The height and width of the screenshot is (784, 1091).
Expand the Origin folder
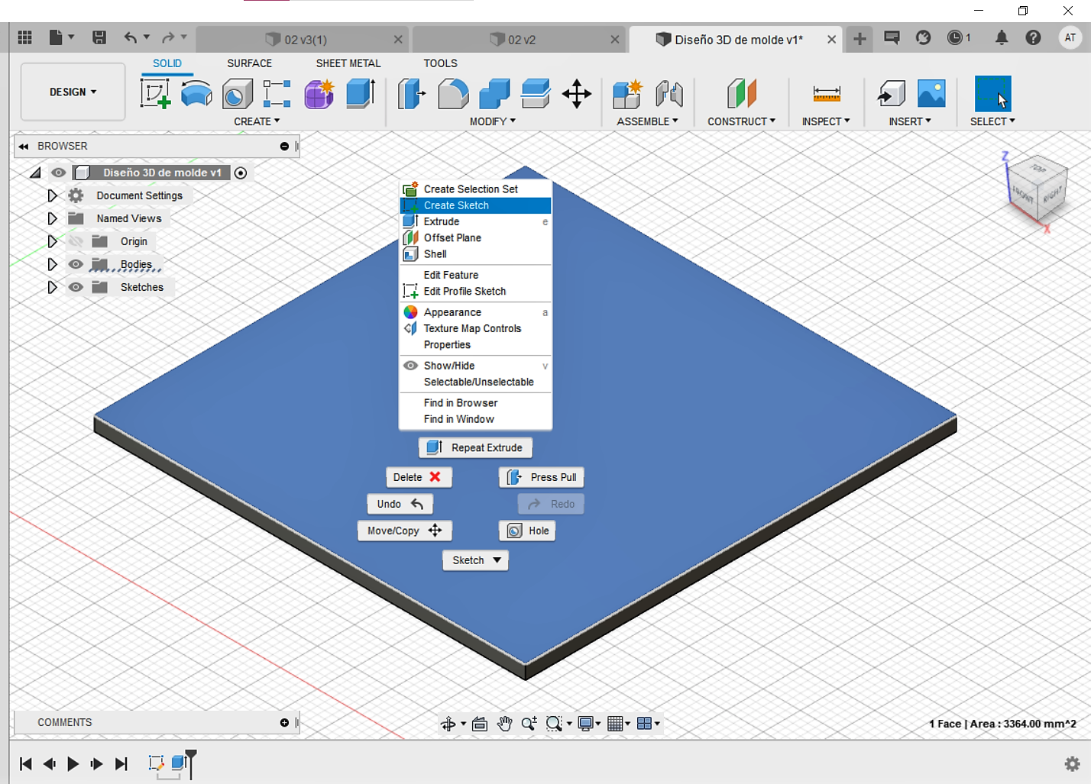click(x=52, y=241)
